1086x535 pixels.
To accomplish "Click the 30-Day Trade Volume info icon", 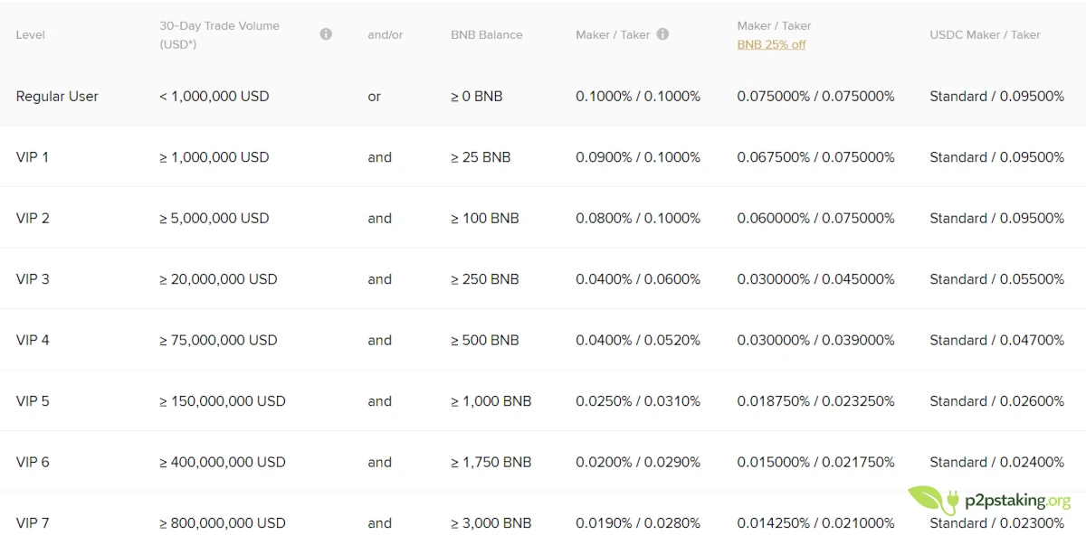I will pos(326,33).
